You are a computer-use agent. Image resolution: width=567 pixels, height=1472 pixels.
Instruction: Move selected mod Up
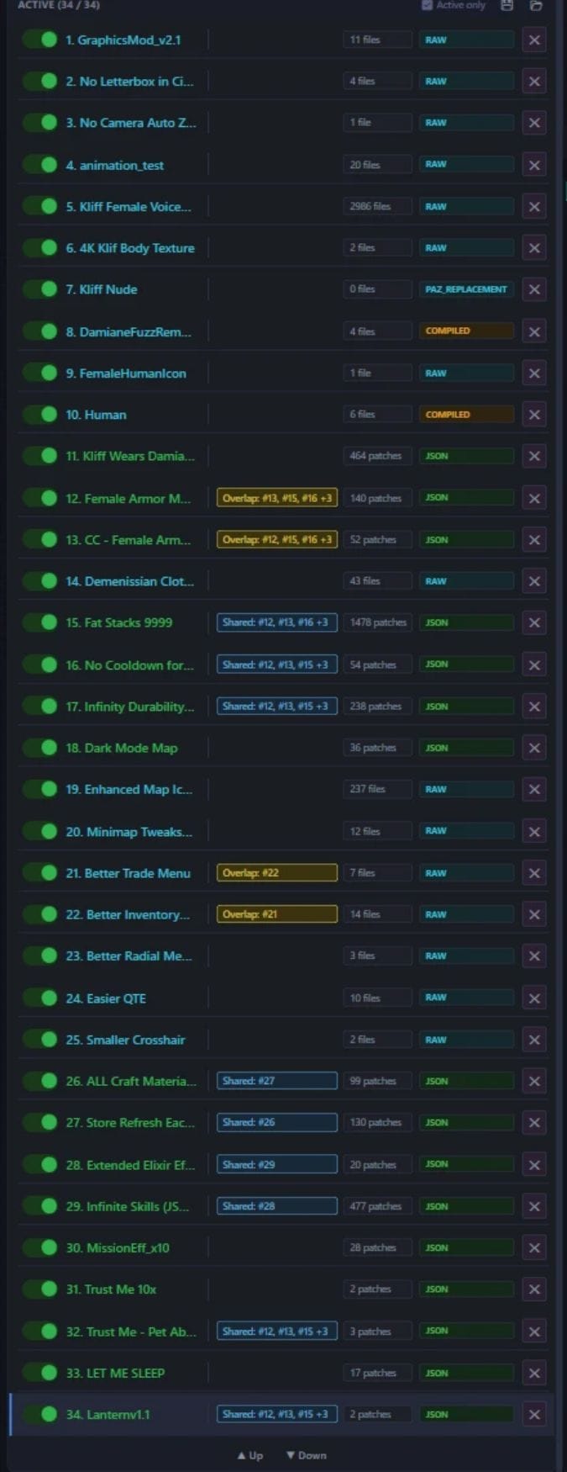coord(250,1455)
